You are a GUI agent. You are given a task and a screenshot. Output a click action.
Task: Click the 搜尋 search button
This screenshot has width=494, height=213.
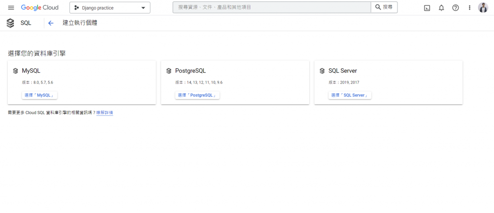pyautogui.click(x=384, y=7)
